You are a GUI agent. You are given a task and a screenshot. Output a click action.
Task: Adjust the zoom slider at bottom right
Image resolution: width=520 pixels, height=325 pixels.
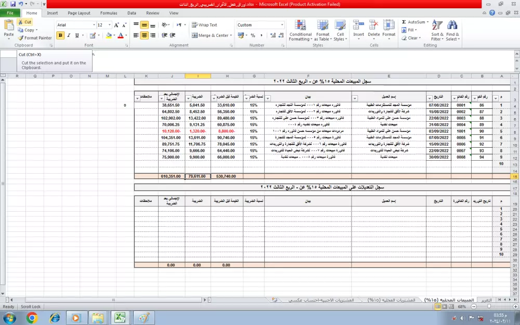point(489,307)
